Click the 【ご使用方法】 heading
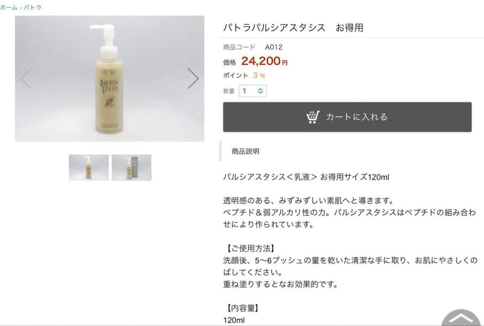The height and width of the screenshot is (326, 484). pos(250,248)
